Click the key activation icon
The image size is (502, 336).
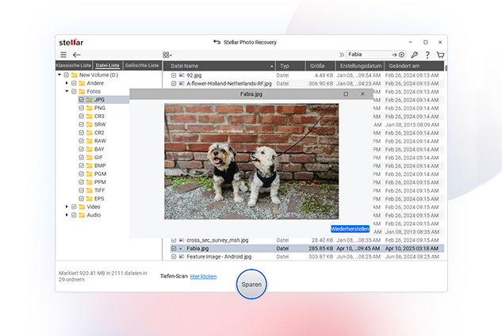(414, 55)
